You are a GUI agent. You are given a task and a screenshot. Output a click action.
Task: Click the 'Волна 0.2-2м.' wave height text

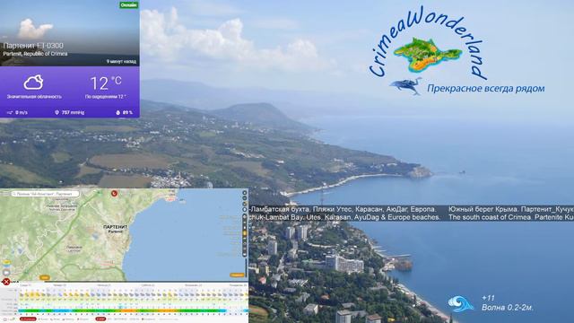click(x=507, y=308)
